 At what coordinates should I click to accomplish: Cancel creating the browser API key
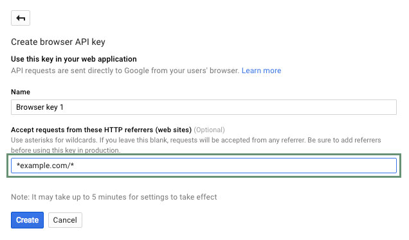point(65,220)
